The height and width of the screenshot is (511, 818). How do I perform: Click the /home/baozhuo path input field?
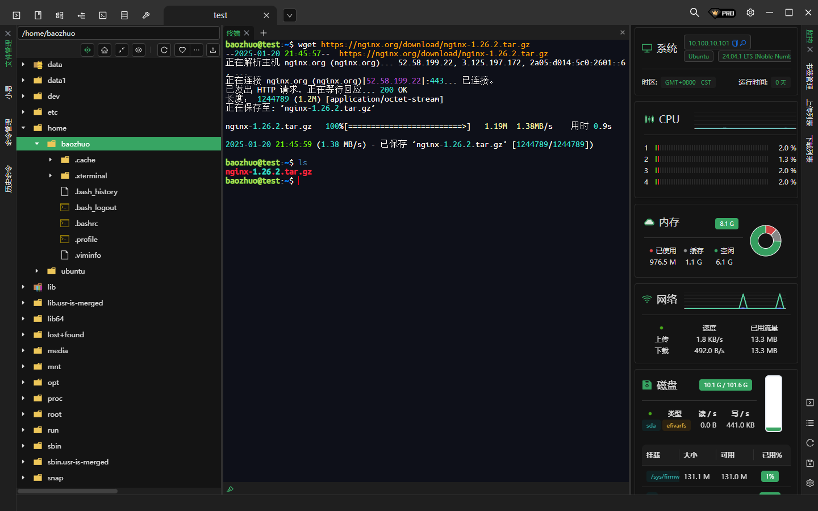119,33
